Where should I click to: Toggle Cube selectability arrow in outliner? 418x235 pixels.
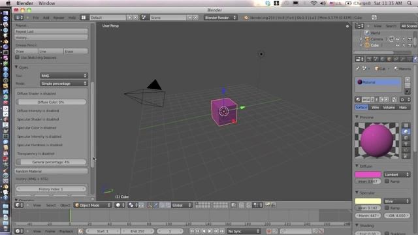(404, 45)
